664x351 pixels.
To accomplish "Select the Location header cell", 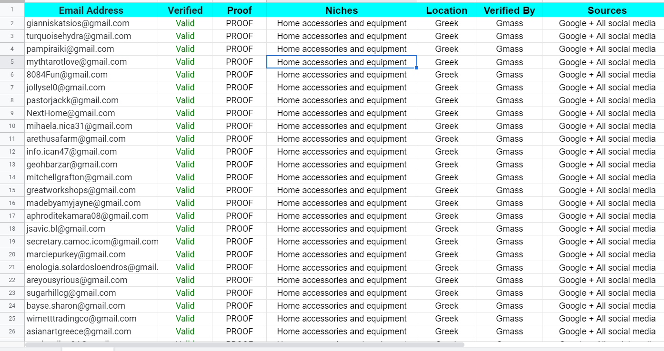I will (446, 10).
